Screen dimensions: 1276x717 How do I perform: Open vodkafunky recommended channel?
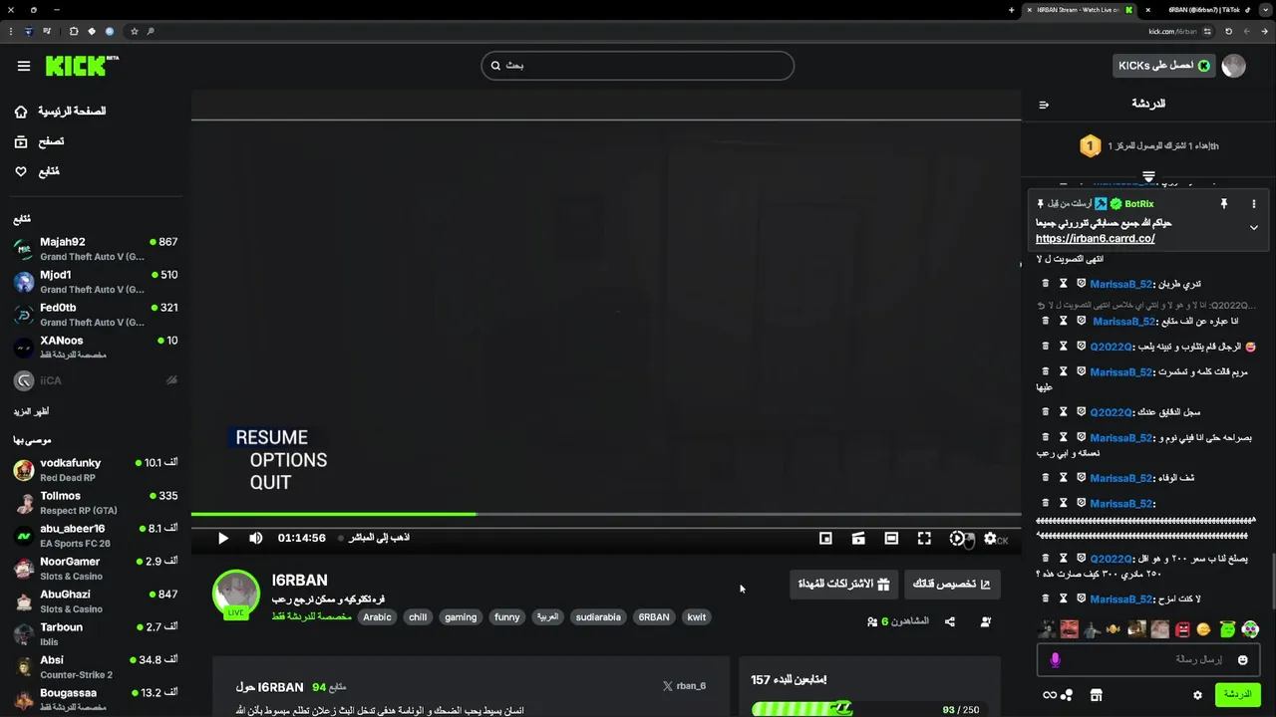[x=96, y=470]
